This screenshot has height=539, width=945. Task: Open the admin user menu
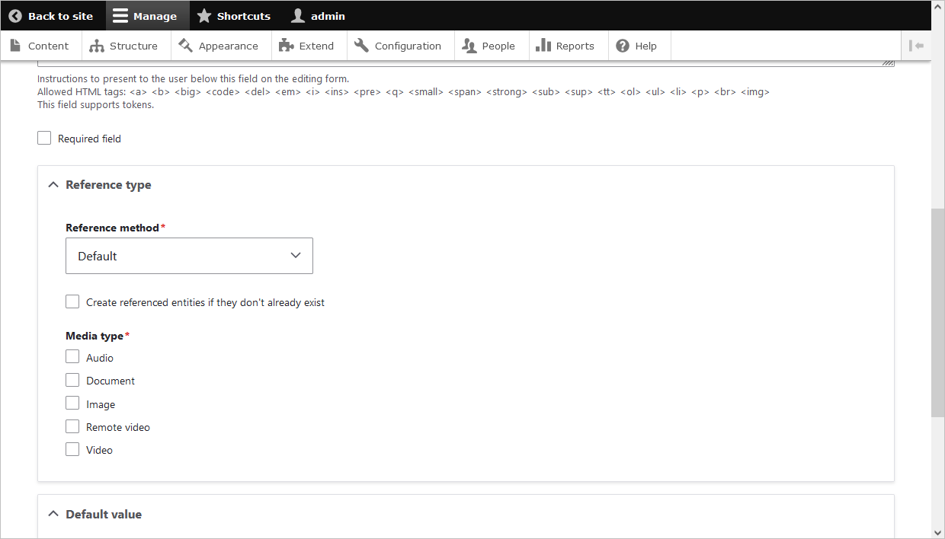tap(318, 15)
